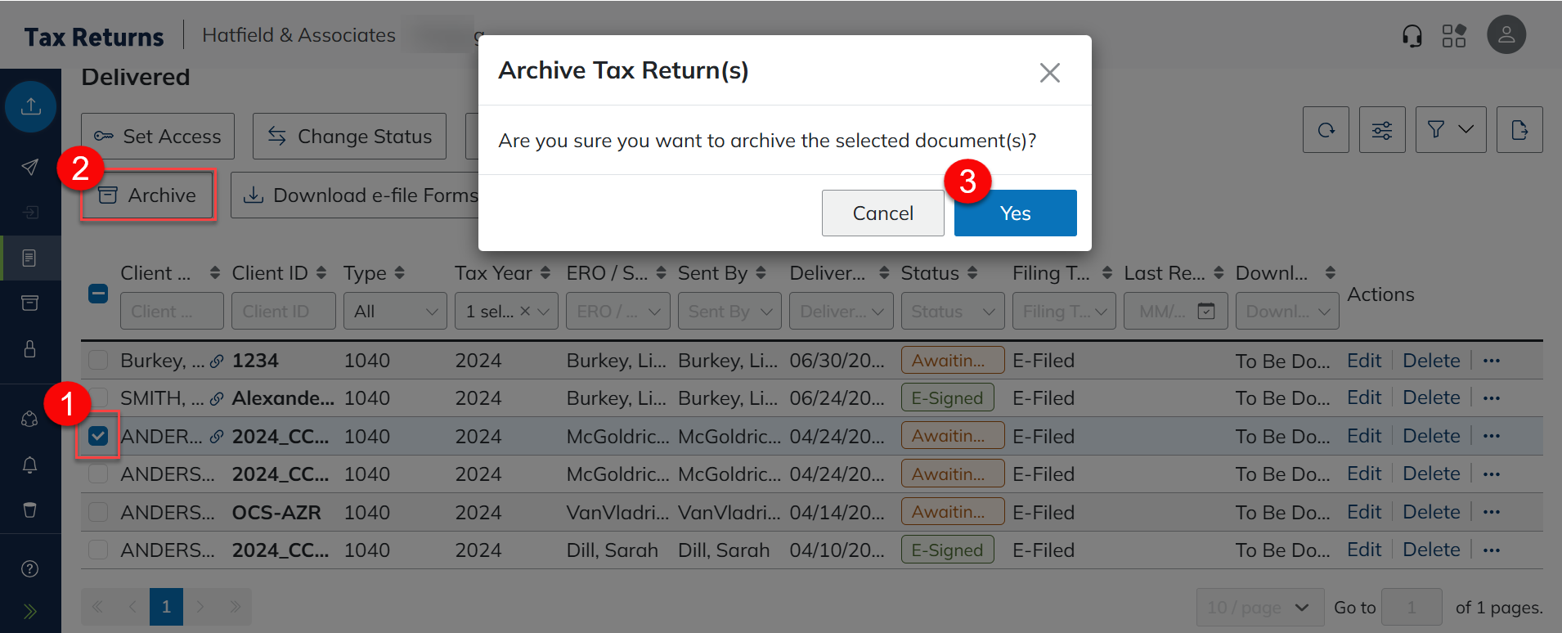Open the 10 / page size dropdown
The height and width of the screenshot is (633, 1562).
(x=1259, y=608)
